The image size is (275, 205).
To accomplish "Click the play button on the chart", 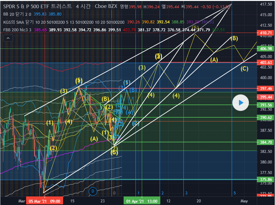I will coord(241,103).
